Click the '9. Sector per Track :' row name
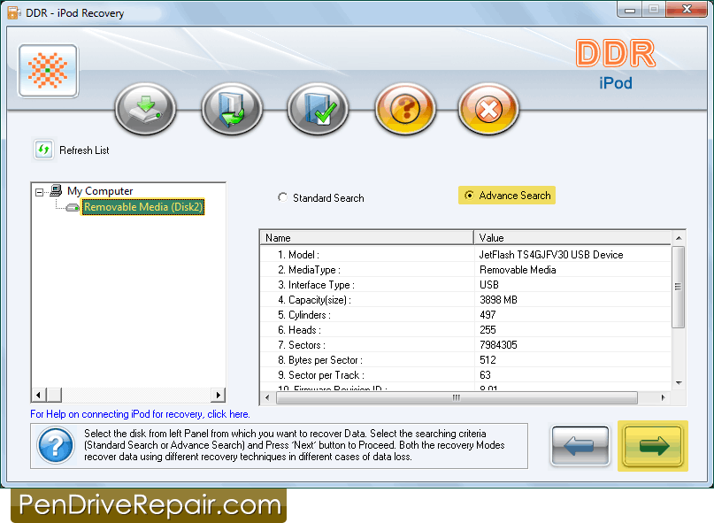The width and height of the screenshot is (714, 523). (x=321, y=375)
